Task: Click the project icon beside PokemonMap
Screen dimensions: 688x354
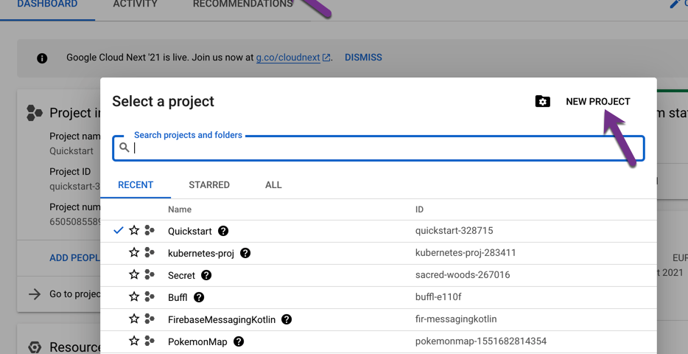Action: pyautogui.click(x=150, y=341)
